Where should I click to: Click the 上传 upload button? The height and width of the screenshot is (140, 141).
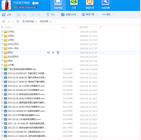[7, 14]
